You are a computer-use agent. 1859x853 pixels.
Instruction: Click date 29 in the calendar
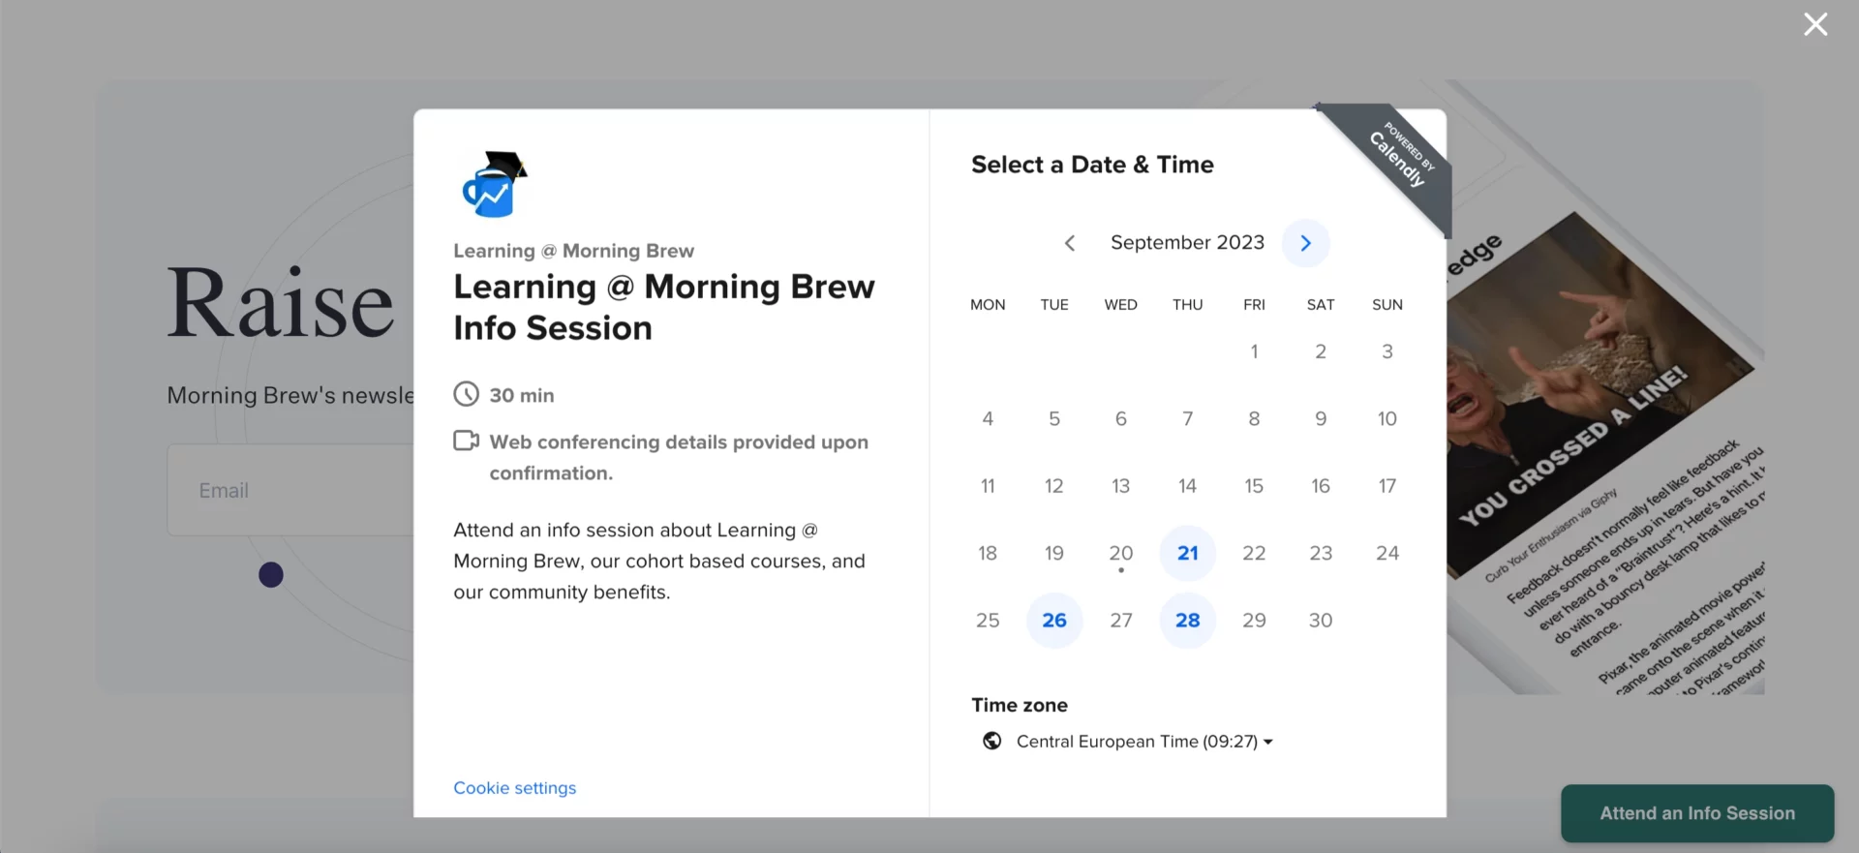1254,620
